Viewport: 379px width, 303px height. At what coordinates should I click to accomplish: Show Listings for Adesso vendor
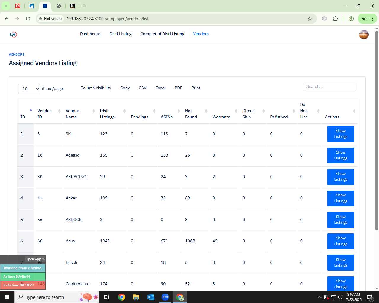[x=341, y=155]
